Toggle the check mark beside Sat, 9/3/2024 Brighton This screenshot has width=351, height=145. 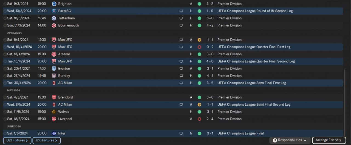click(x=5, y=4)
